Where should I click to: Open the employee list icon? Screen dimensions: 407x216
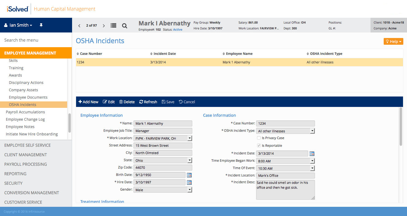[113, 26]
